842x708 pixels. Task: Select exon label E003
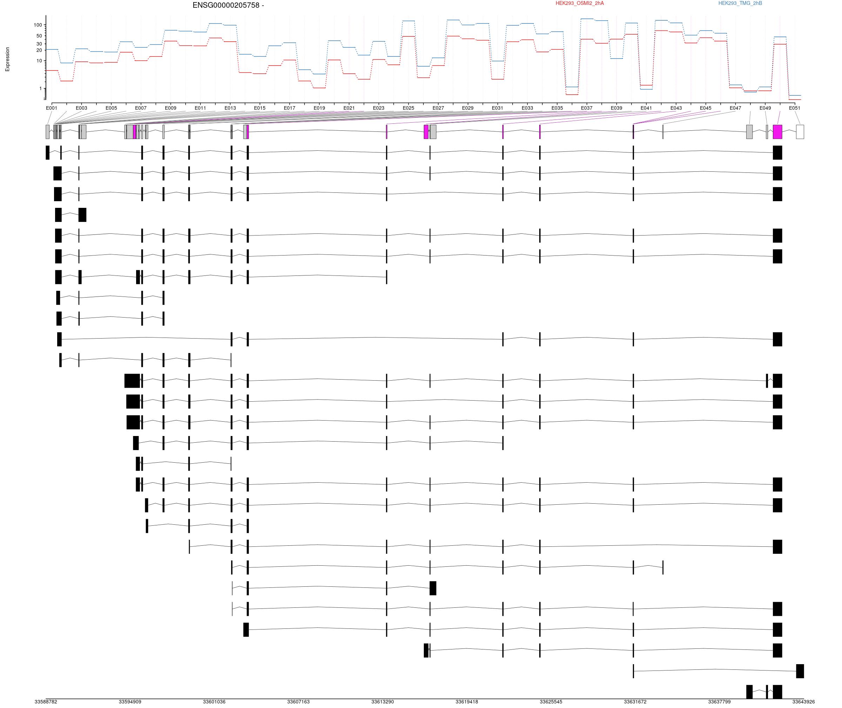click(x=81, y=108)
